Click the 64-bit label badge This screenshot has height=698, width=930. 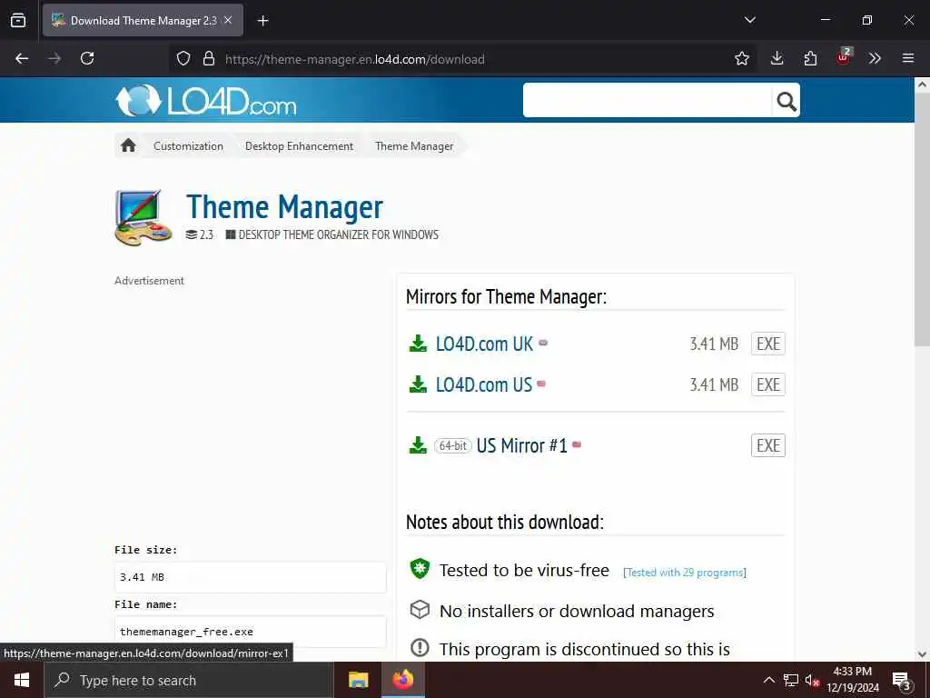coord(453,445)
